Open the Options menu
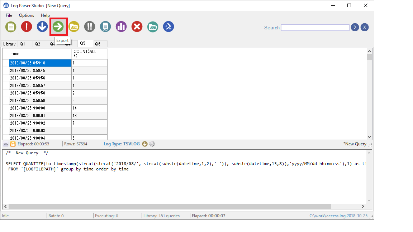This screenshot has height=232, width=413. (27, 15)
